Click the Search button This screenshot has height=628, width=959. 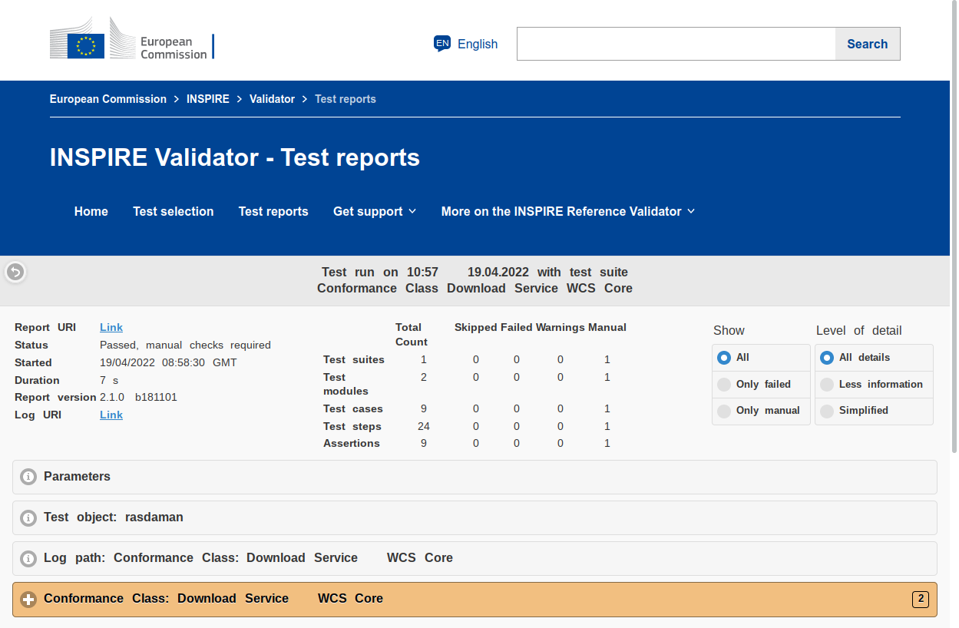868,44
